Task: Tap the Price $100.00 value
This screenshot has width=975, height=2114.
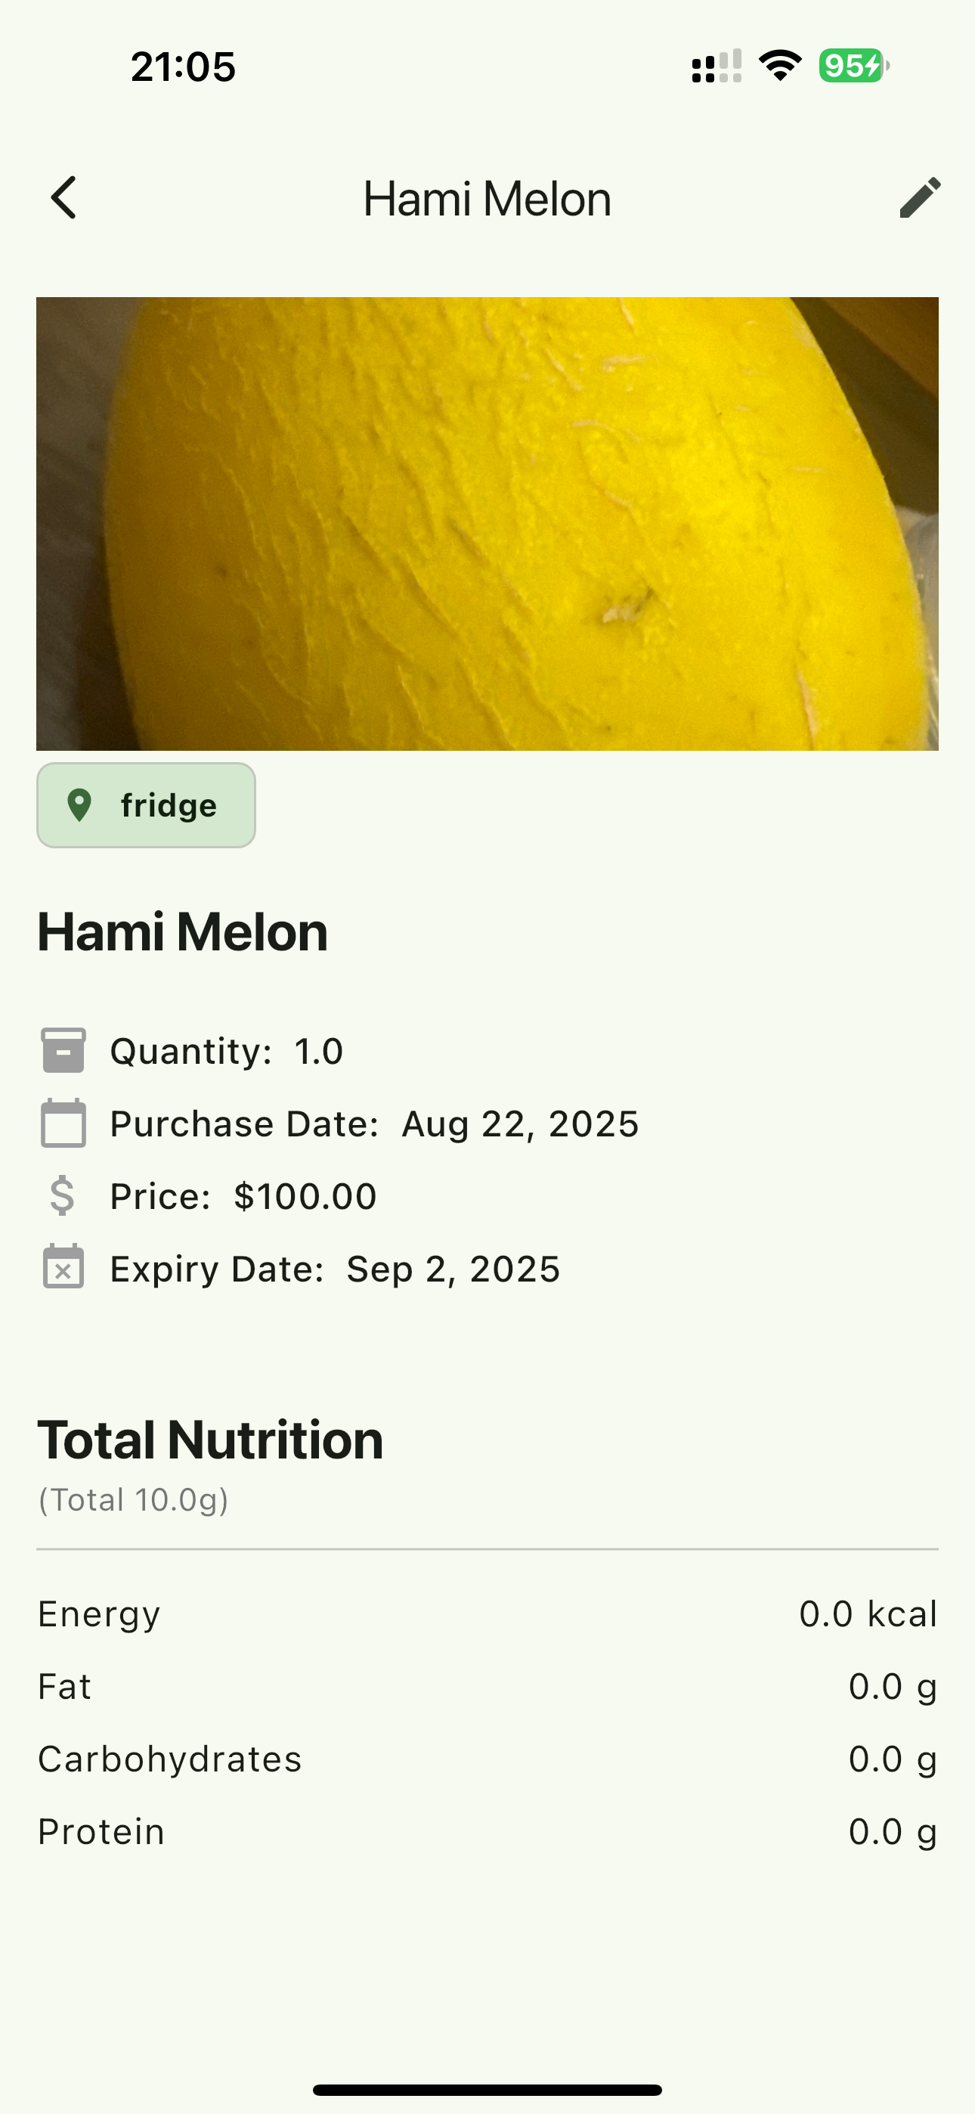Action: point(305,1195)
